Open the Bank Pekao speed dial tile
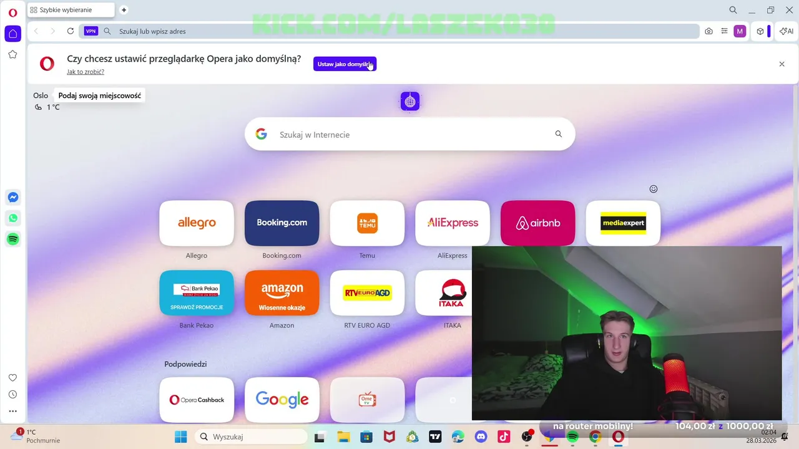The image size is (799, 449). (x=197, y=293)
